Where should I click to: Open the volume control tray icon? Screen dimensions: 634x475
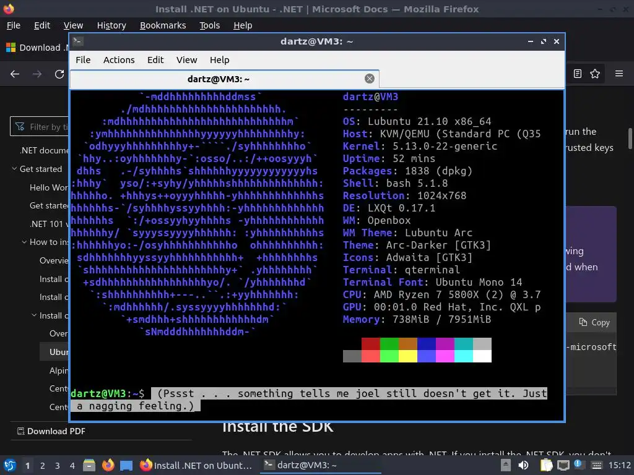523,465
